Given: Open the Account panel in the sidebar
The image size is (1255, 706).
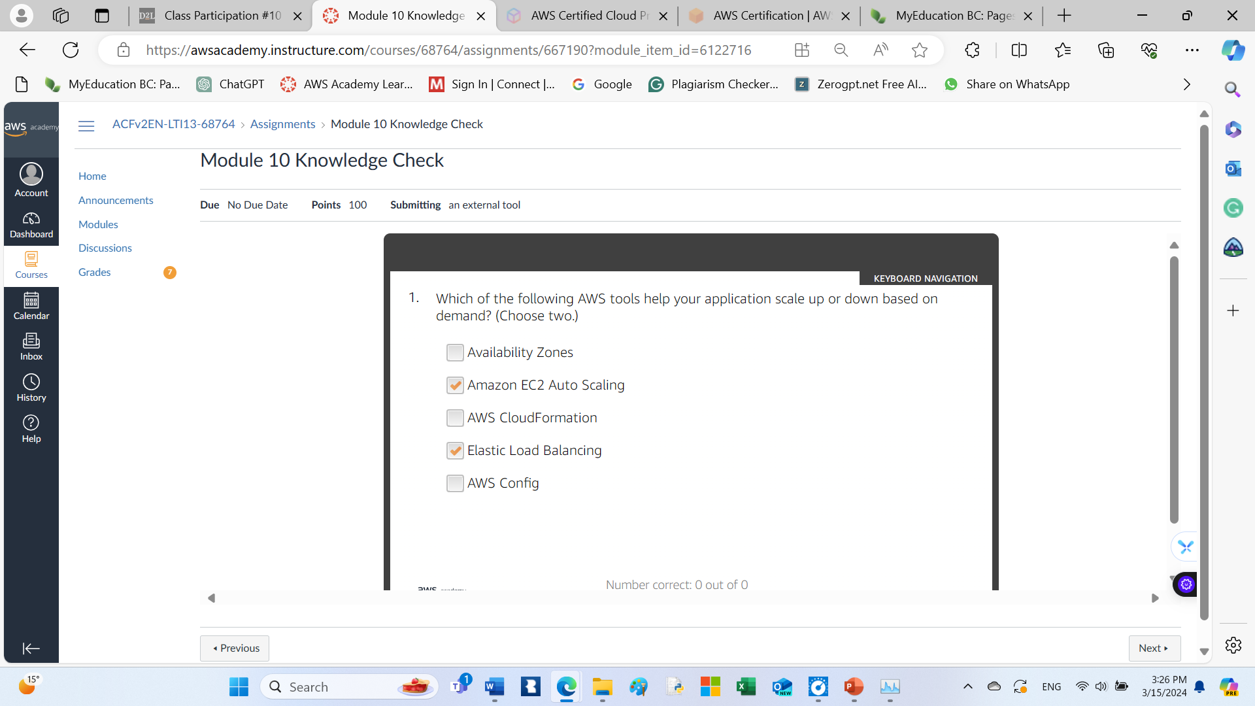Looking at the screenshot, I should pos(31,179).
